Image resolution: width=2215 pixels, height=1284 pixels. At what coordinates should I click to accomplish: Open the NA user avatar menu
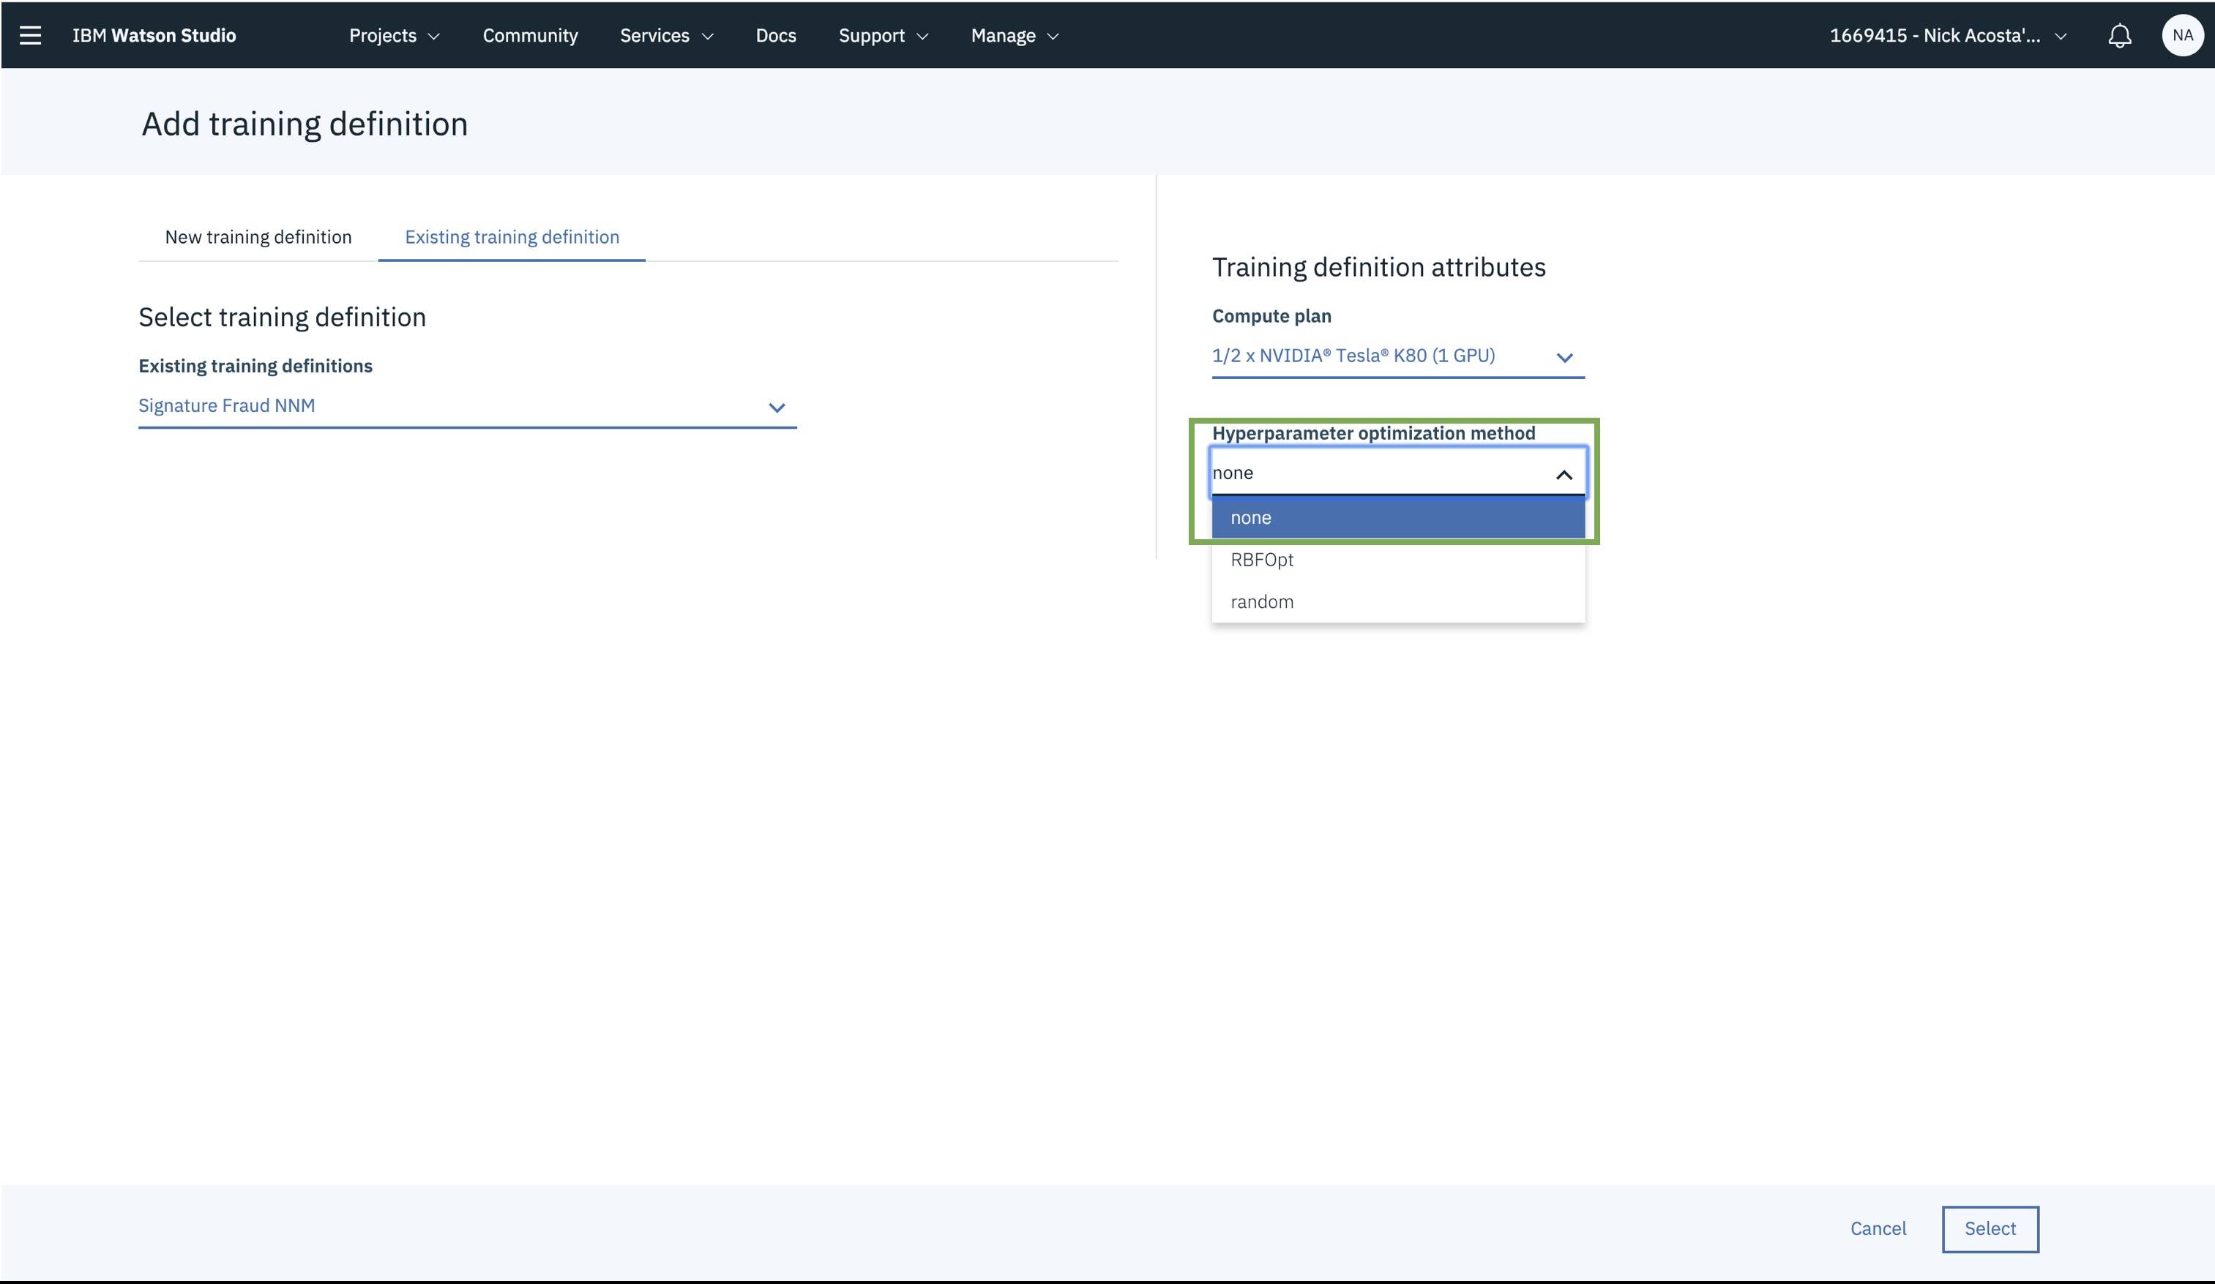[x=2183, y=35]
